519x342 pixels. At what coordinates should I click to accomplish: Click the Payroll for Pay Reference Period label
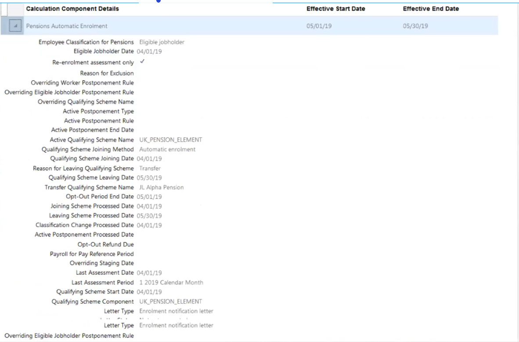pyautogui.click(x=92, y=254)
